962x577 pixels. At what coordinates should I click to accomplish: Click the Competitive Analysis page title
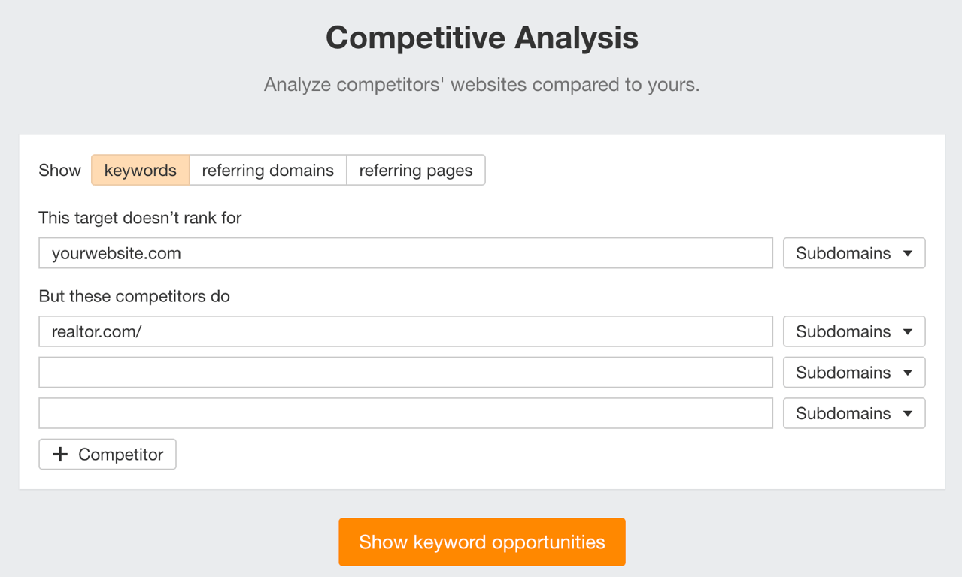(x=481, y=37)
